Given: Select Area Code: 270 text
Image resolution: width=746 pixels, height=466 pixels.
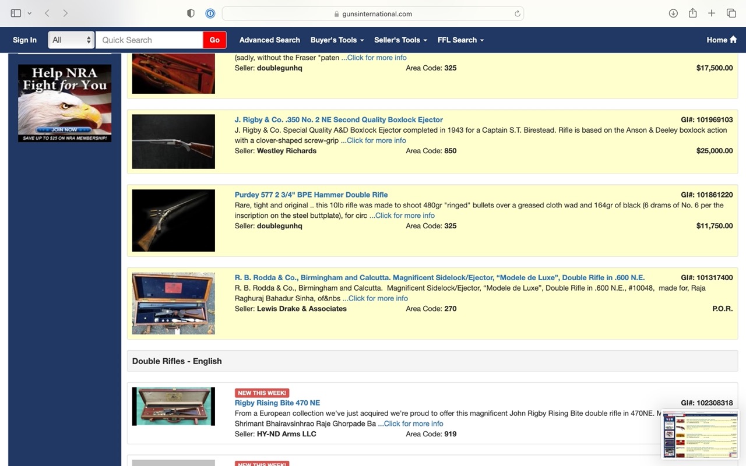Looking at the screenshot, I should 431,309.
